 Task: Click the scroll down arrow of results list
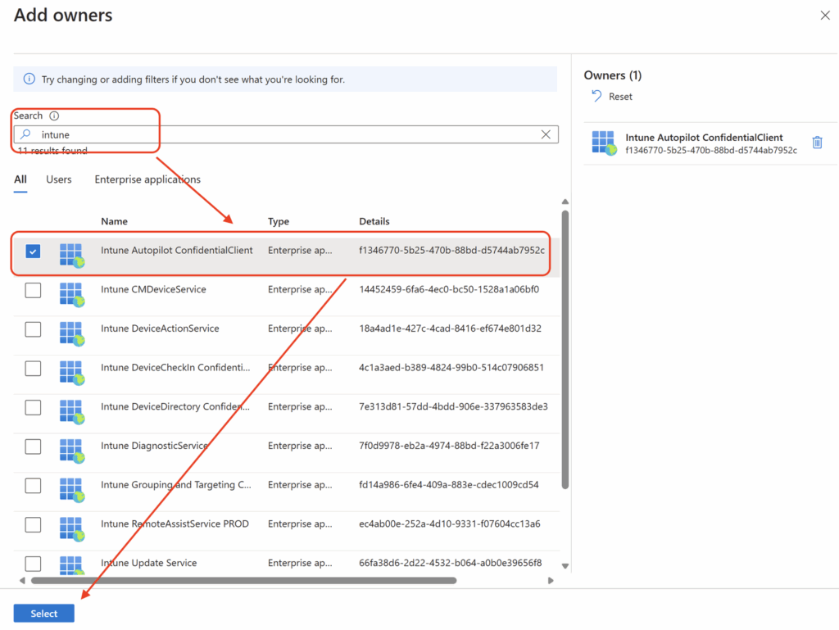point(565,566)
